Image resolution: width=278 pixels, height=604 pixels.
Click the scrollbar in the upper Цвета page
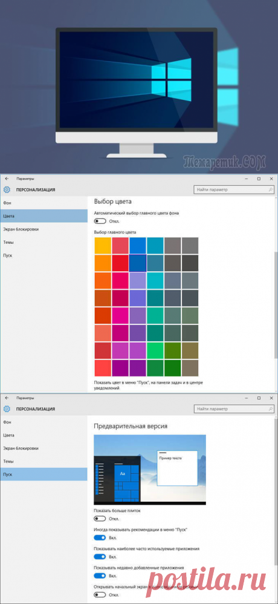pyautogui.click(x=276, y=306)
